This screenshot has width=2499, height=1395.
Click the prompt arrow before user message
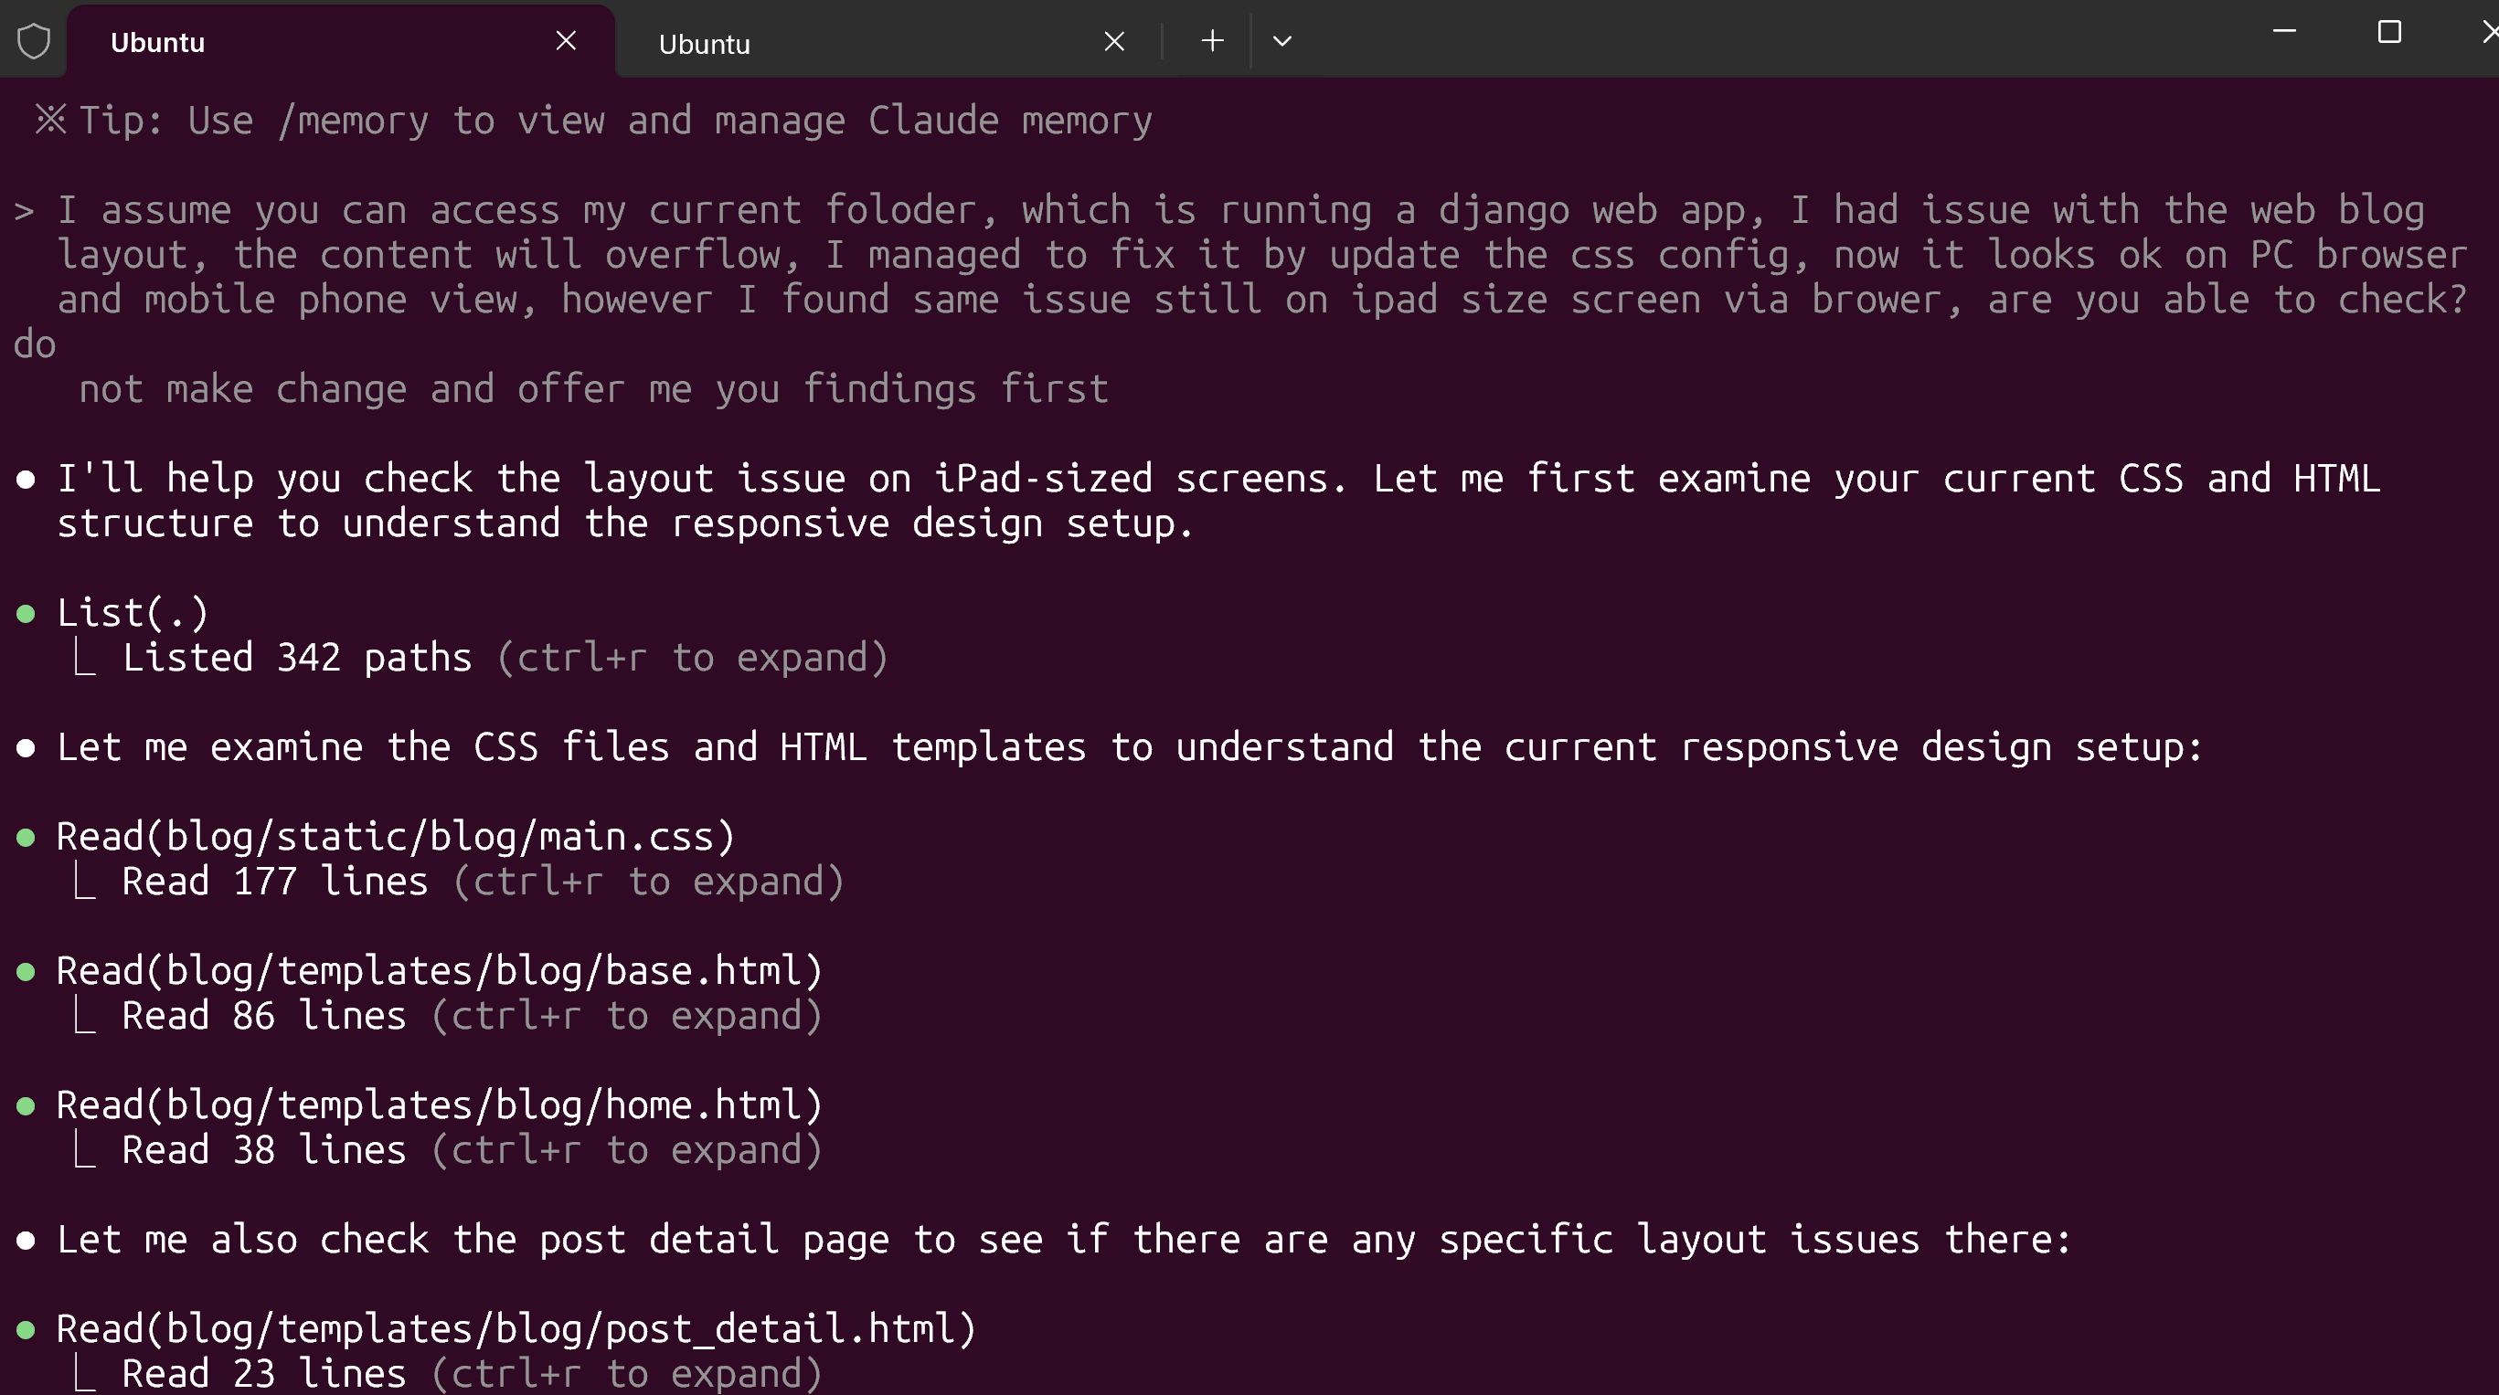[25, 210]
